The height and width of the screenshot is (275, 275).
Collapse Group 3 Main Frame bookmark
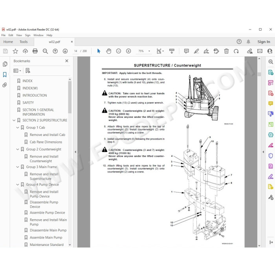click(x=18, y=167)
